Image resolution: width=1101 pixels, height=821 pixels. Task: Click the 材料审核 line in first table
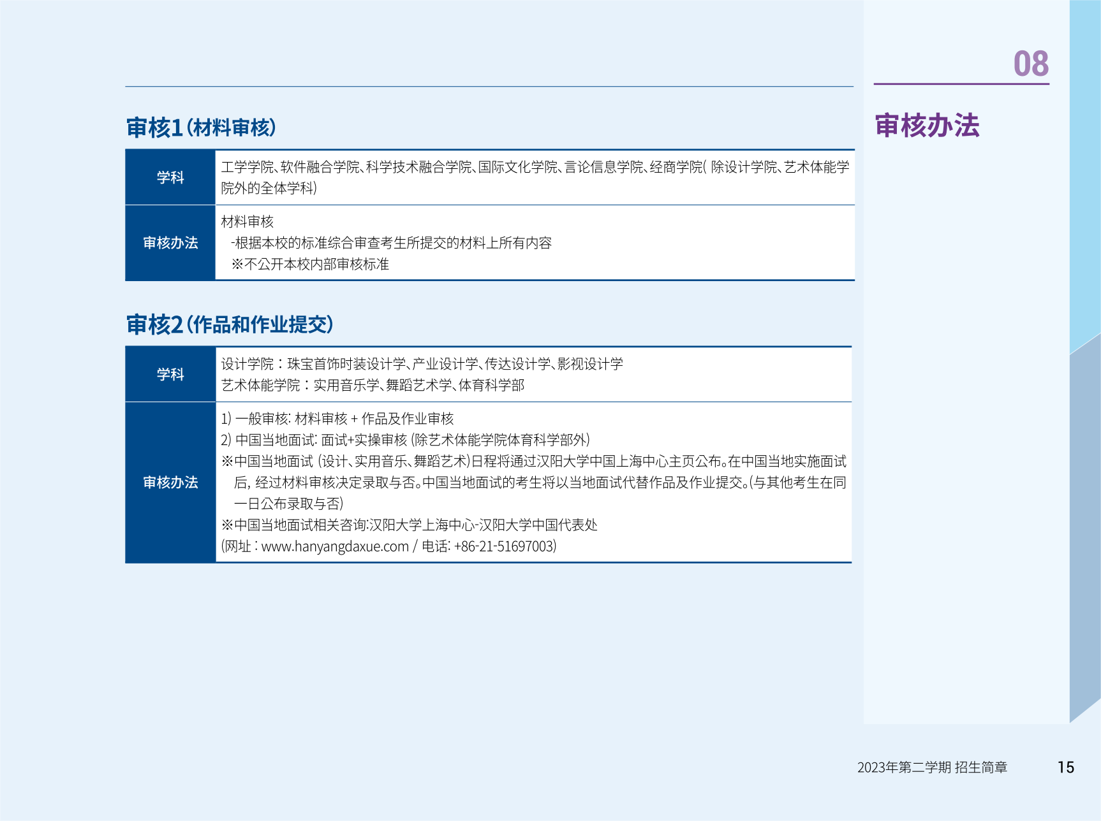coord(248,222)
